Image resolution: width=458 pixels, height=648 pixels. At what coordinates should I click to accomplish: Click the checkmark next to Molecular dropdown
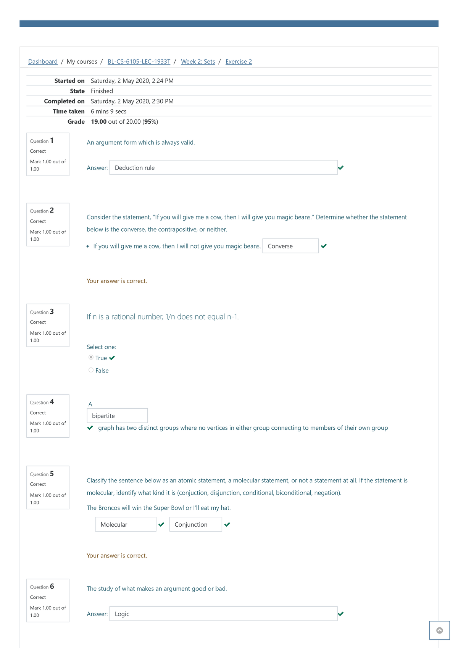pyautogui.click(x=161, y=524)
